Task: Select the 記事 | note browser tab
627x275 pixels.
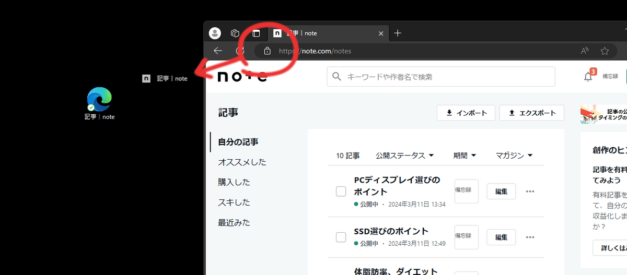Action: point(328,33)
